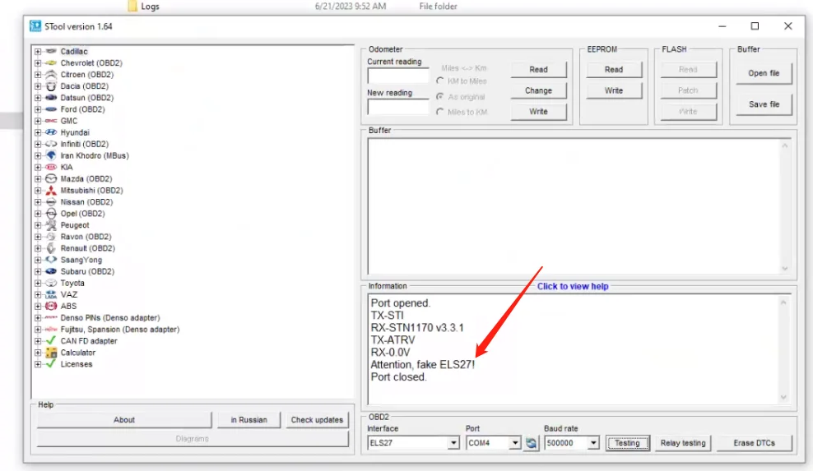Select the 'RX-STN1170 v3.3.1' log line
Viewport: 813px width, 471px height.
point(417,327)
